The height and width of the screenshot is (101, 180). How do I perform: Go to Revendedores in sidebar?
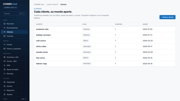pos(15,28)
